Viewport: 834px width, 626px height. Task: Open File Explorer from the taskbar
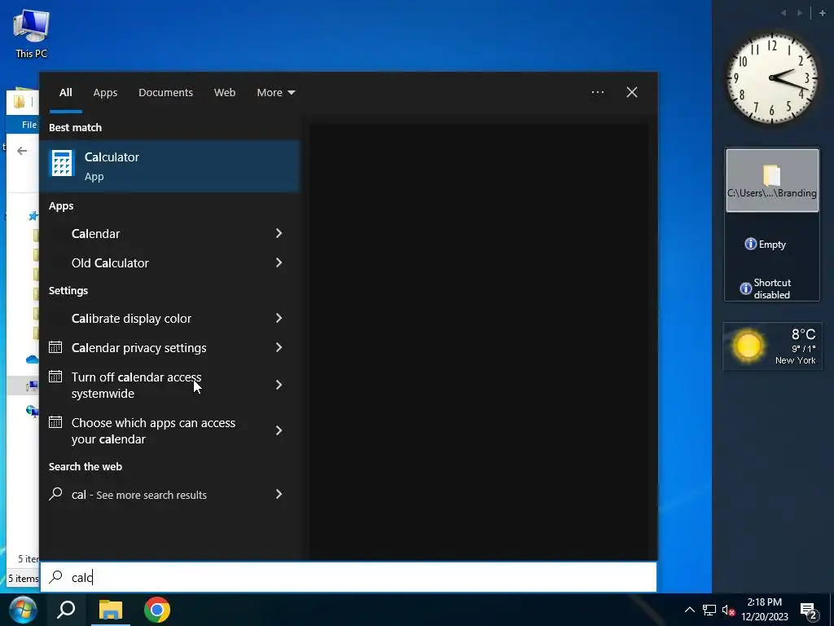click(111, 610)
